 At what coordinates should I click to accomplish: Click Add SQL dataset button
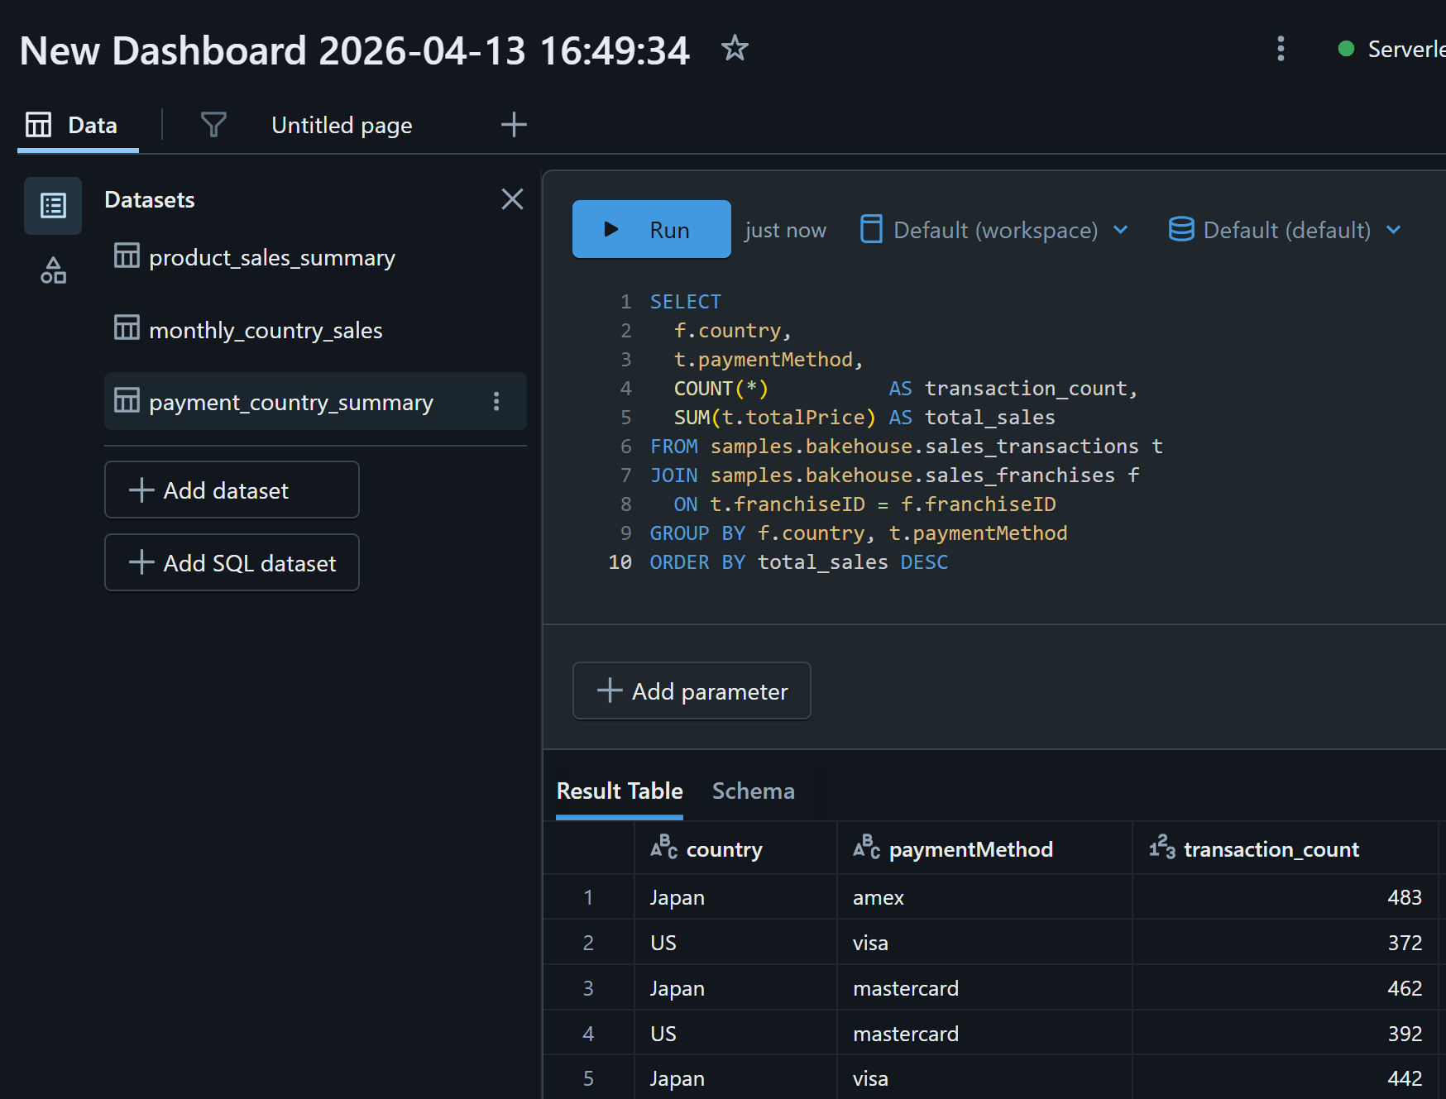pyautogui.click(x=232, y=563)
